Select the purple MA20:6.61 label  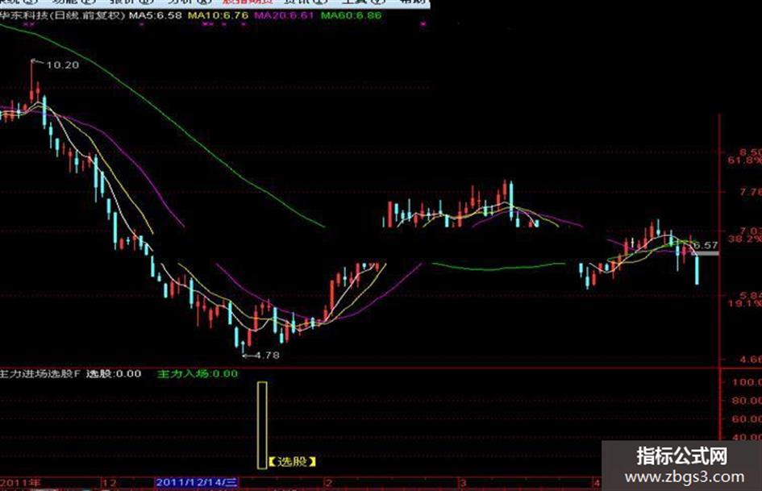click(x=285, y=15)
